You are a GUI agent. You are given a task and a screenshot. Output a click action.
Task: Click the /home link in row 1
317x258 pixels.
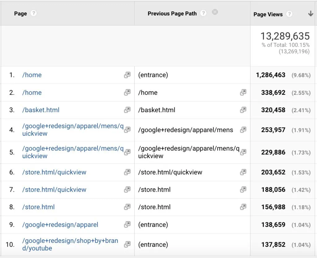(32, 75)
